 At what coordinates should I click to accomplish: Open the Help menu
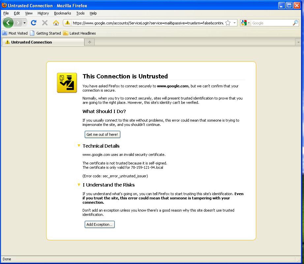tap(93, 13)
